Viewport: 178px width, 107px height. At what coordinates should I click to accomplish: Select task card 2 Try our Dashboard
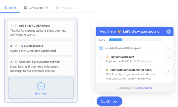[41, 48]
